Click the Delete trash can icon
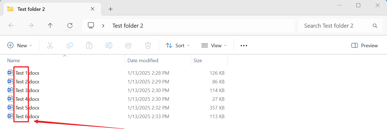 [148, 46]
